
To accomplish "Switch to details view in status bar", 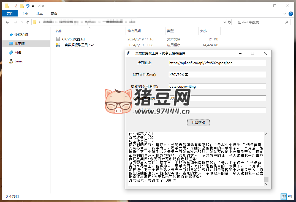I will (283, 197).
